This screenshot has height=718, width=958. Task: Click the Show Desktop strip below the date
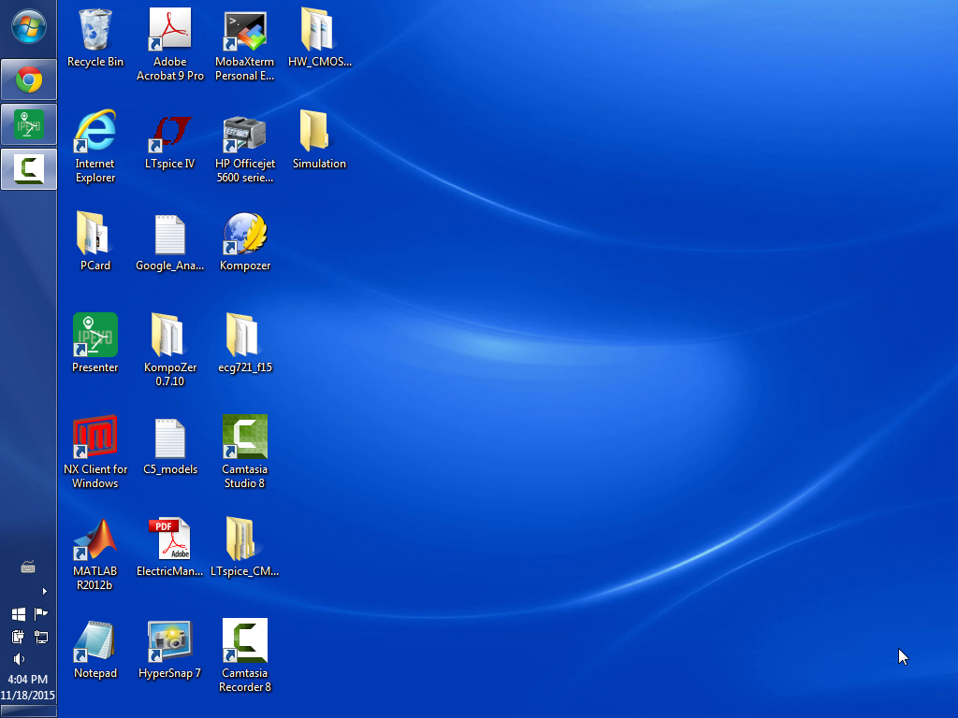pos(28,712)
